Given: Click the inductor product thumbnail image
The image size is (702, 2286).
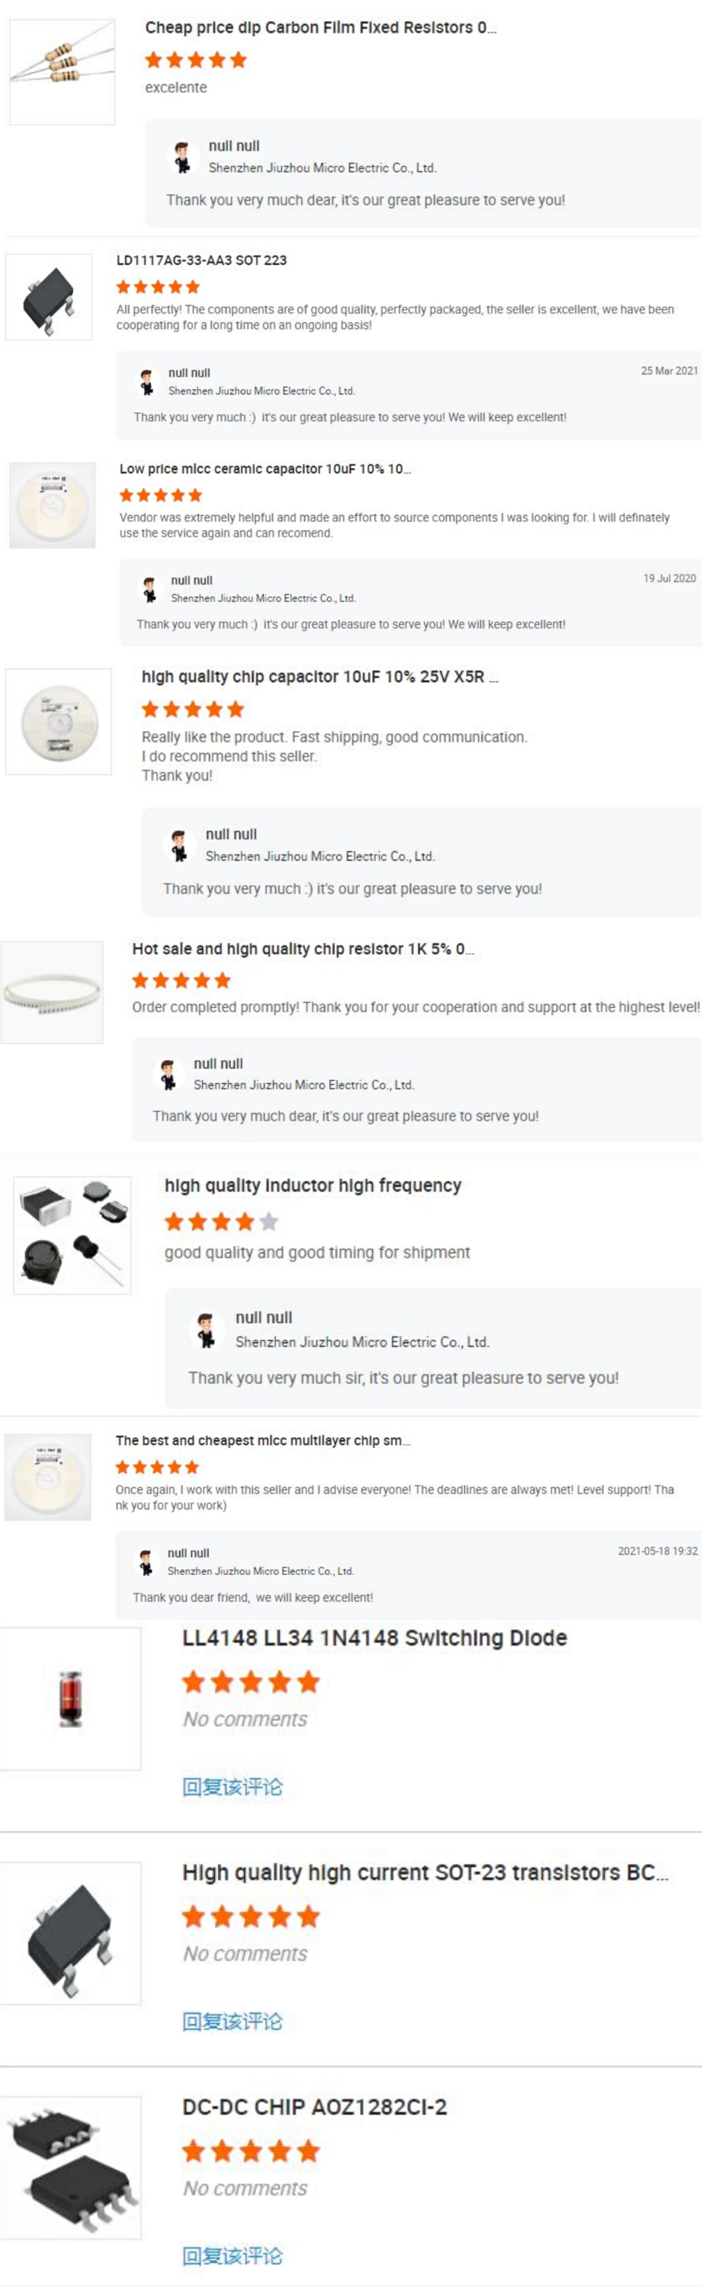Looking at the screenshot, I should click(72, 1234).
